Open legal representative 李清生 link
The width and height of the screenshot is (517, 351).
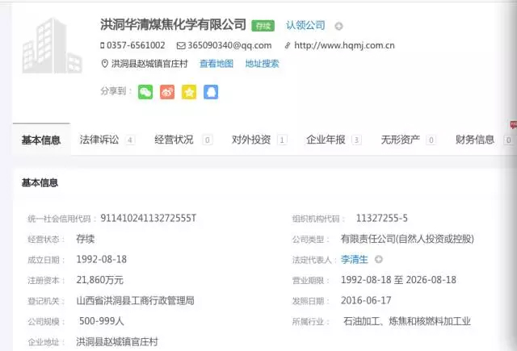click(354, 260)
